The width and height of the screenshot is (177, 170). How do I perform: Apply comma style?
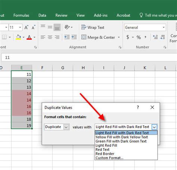145,37
